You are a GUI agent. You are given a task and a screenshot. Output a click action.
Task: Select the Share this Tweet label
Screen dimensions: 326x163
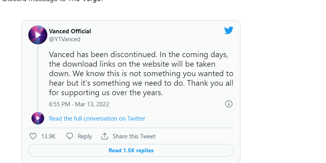click(x=134, y=136)
